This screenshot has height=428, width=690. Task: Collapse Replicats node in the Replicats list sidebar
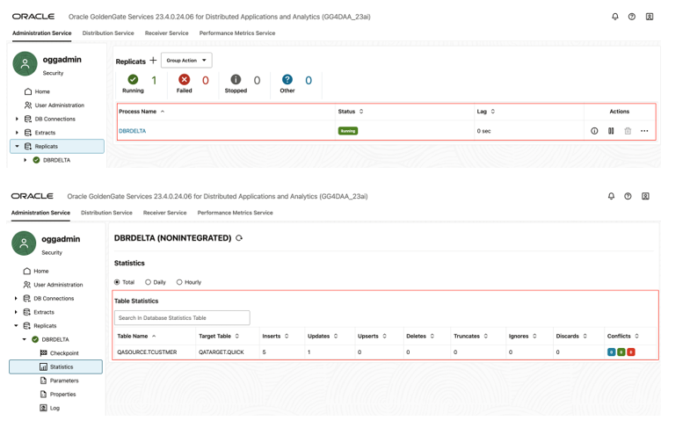pyautogui.click(x=17, y=146)
